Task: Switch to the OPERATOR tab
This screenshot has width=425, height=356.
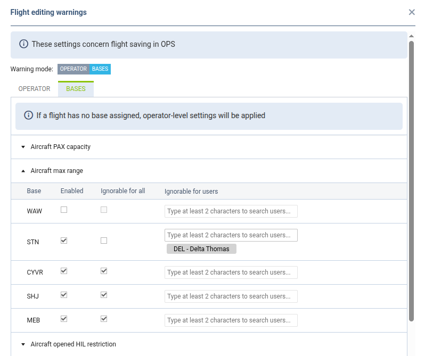Action: pos(34,89)
